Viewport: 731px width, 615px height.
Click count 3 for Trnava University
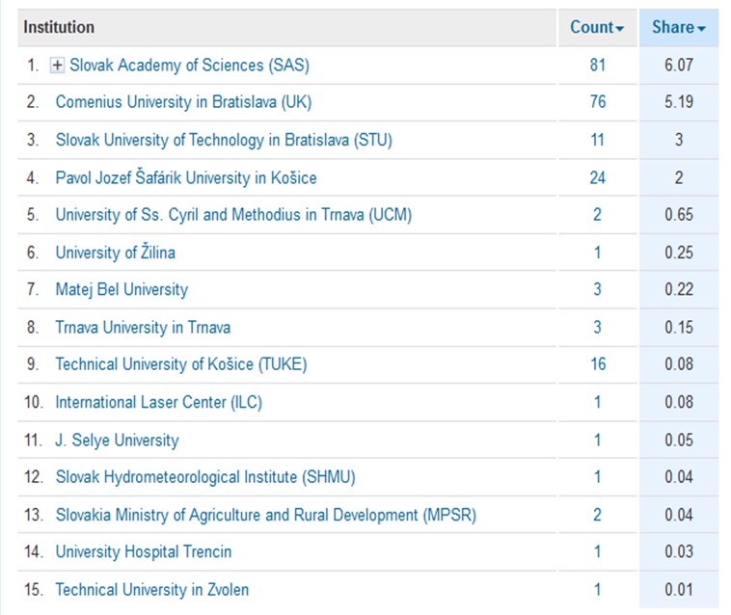(597, 327)
